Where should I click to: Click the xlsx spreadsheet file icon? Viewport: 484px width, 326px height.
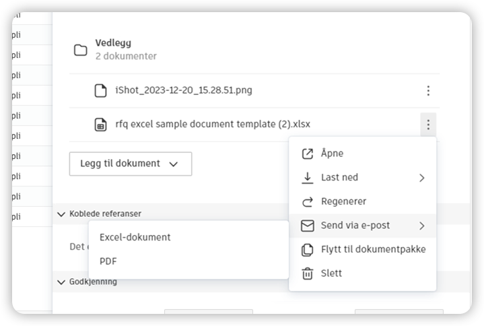[100, 125]
